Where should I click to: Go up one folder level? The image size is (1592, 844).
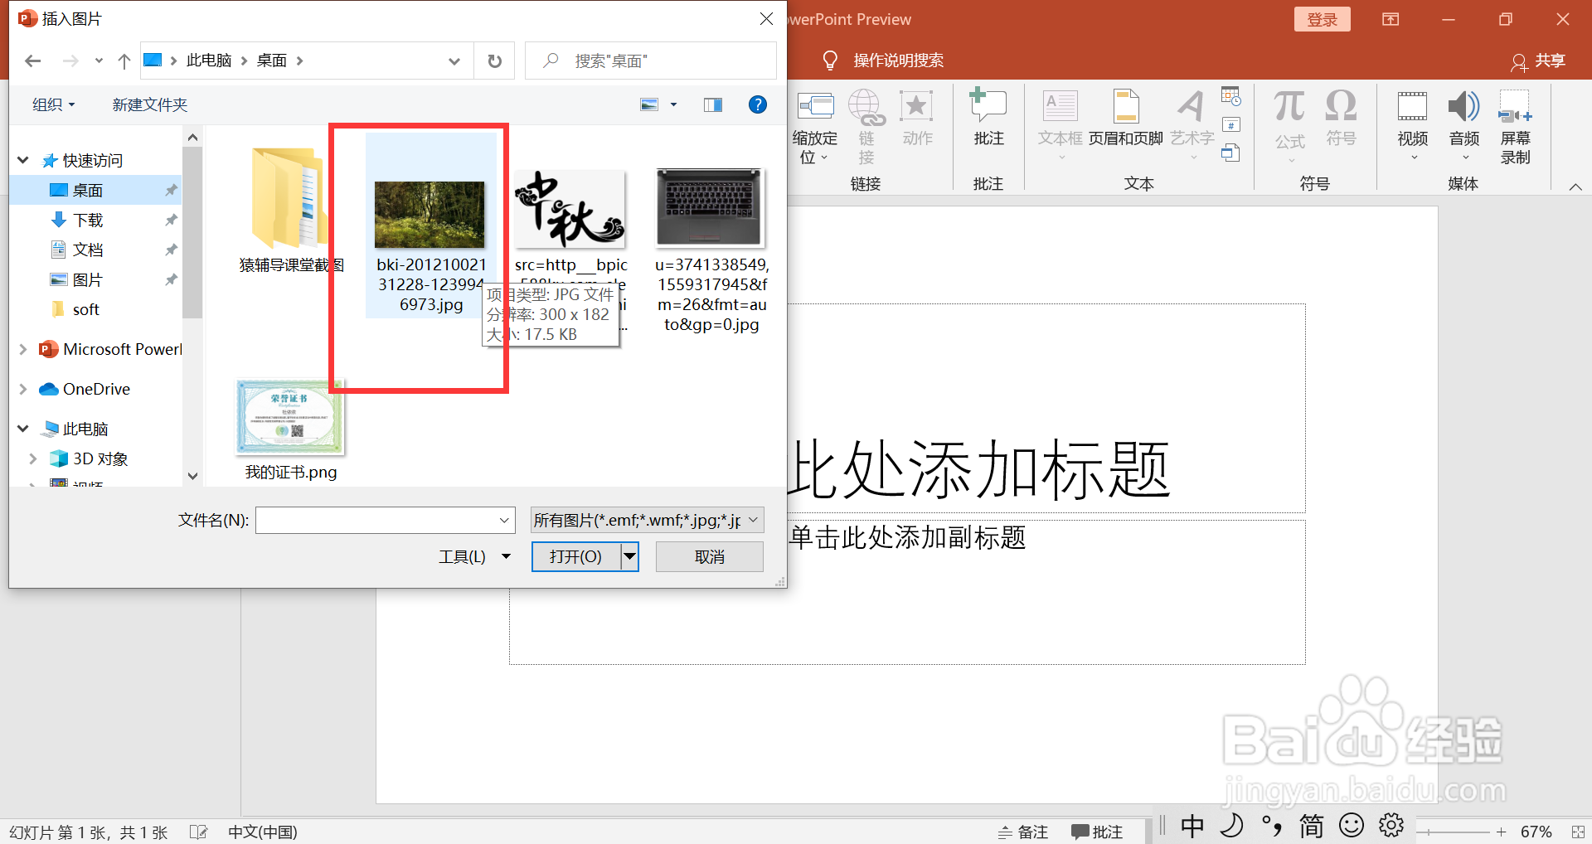(x=124, y=61)
